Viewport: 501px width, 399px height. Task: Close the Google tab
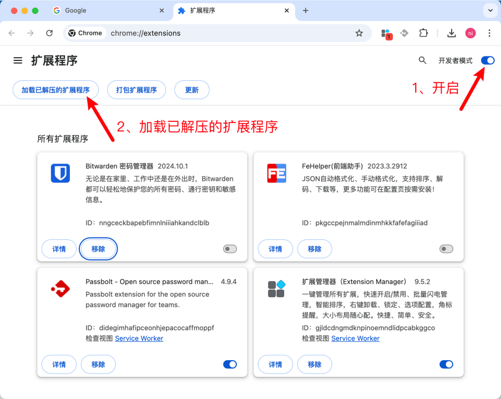tap(161, 11)
